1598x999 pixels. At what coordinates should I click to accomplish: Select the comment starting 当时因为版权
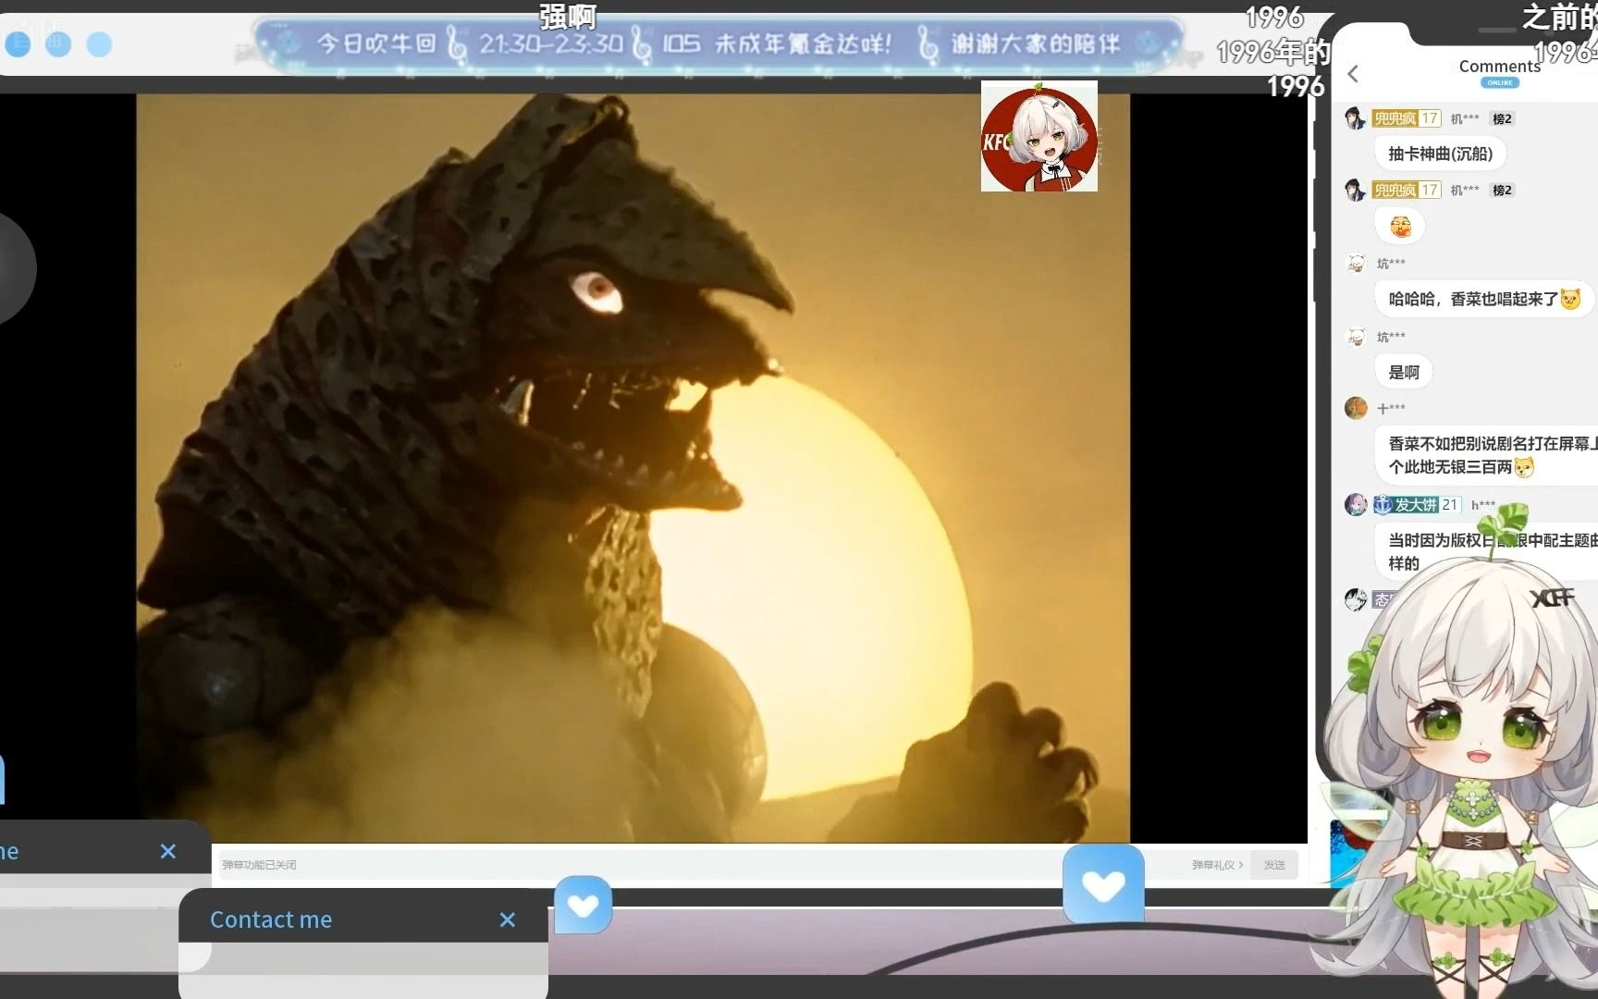(x=1486, y=551)
